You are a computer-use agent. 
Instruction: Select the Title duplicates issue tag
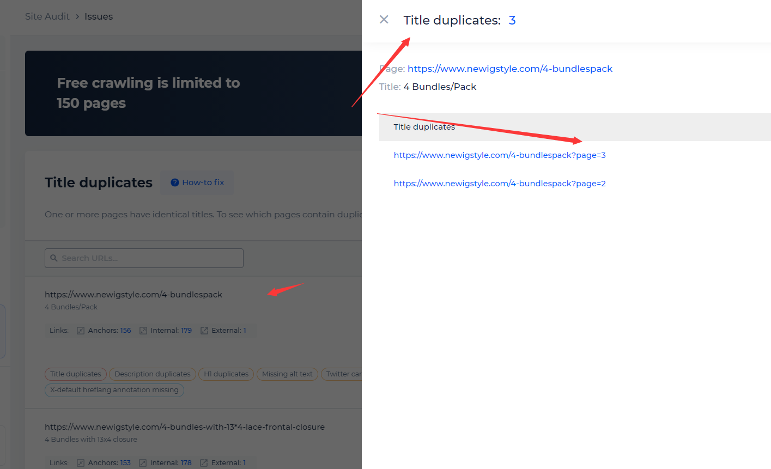coord(76,374)
